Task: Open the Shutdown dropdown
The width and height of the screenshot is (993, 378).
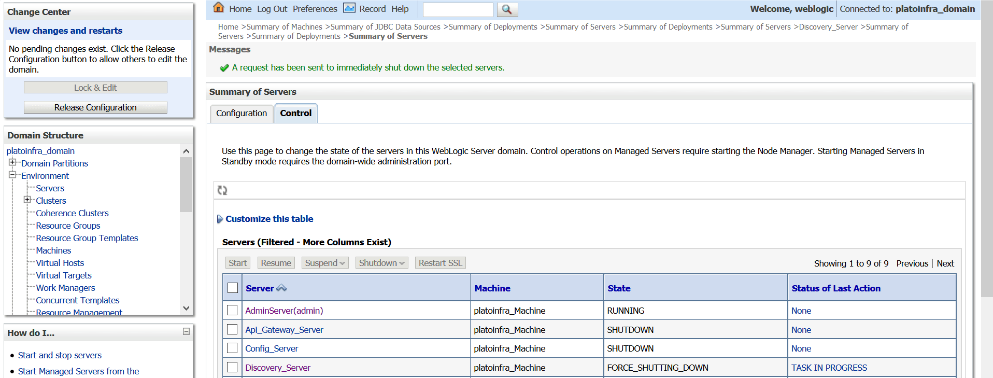Action: coord(382,263)
